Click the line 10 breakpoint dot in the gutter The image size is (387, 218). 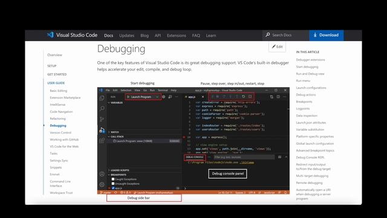pos(184,137)
